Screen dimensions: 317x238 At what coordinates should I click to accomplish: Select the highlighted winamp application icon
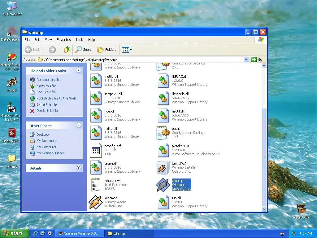pyautogui.click(x=163, y=185)
